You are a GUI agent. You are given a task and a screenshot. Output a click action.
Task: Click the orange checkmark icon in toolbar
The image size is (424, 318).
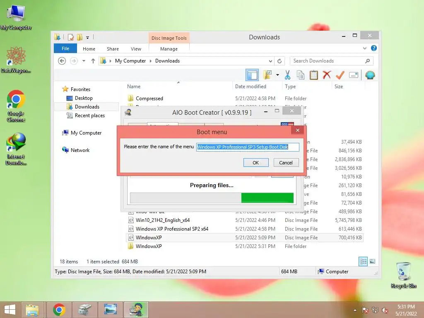point(340,75)
